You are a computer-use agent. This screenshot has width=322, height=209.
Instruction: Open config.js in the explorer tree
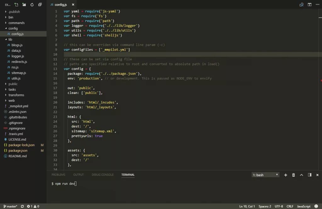pos(23,34)
